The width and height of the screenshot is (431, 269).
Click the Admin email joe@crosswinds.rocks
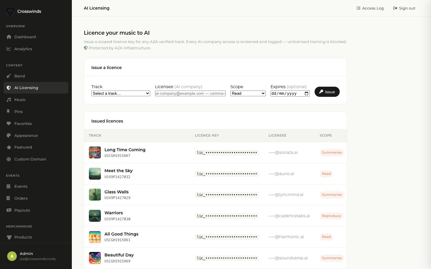[38, 259]
